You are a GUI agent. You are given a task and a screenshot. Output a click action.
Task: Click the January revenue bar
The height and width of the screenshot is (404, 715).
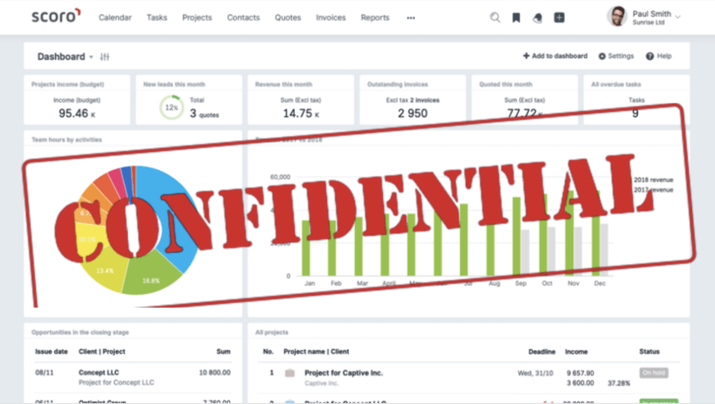point(306,248)
